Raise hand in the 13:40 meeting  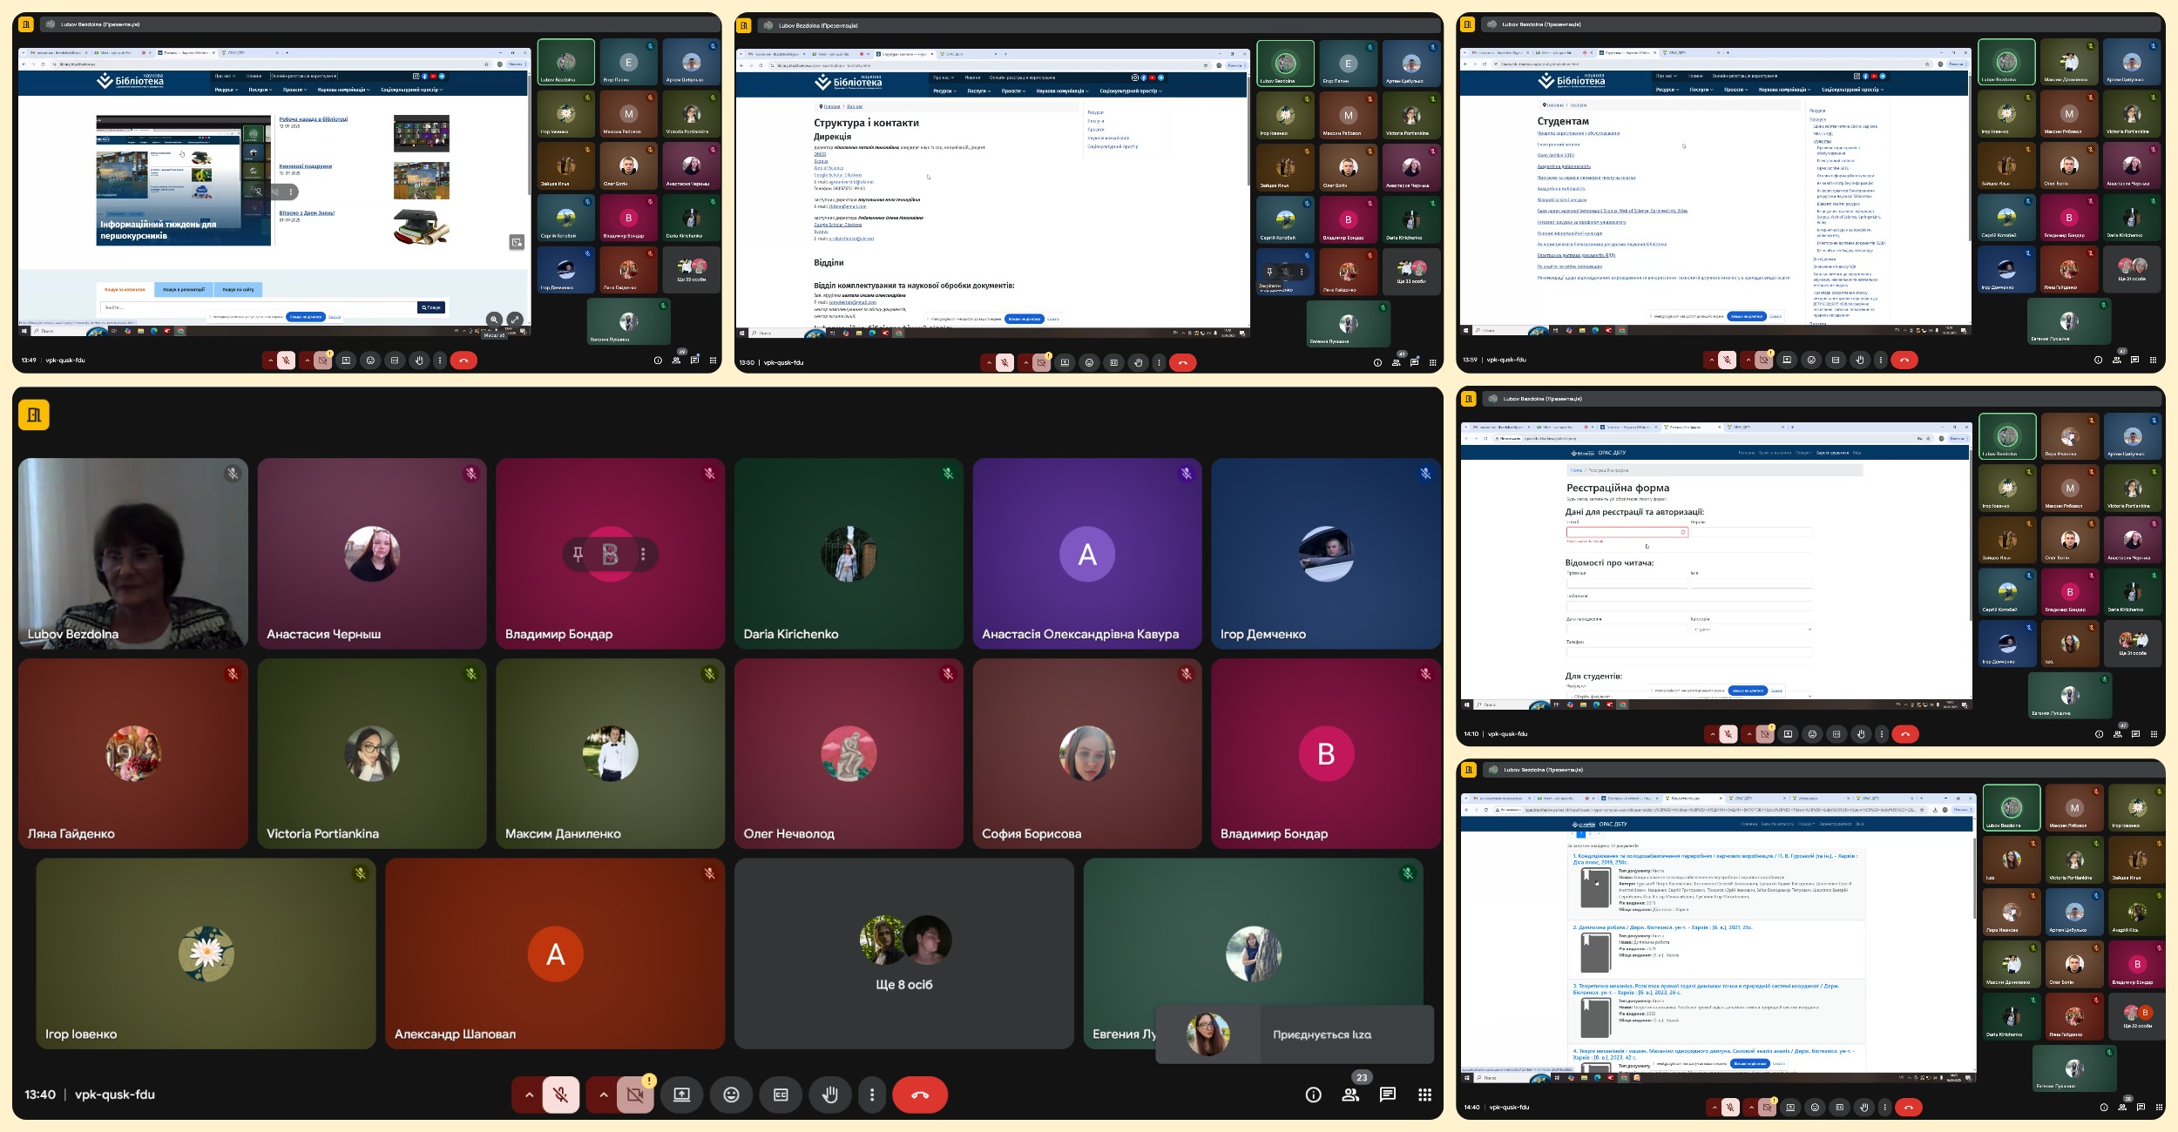(830, 1095)
